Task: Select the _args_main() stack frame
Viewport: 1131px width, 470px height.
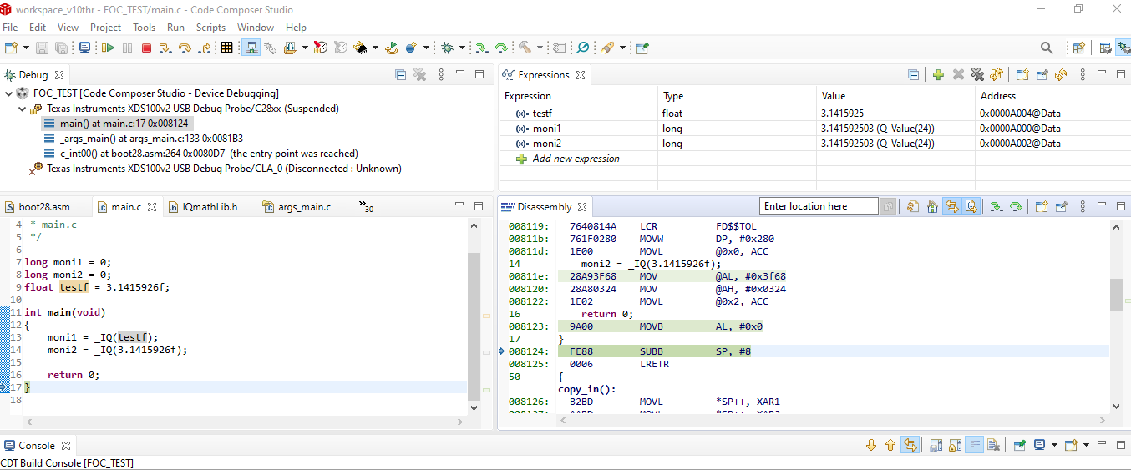Action: (151, 139)
